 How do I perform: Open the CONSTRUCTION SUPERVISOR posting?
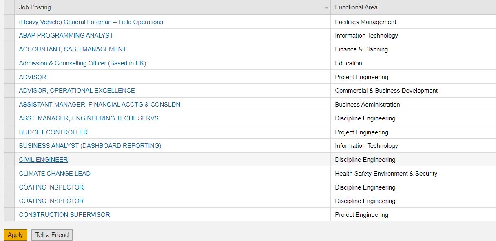pyautogui.click(x=64, y=215)
